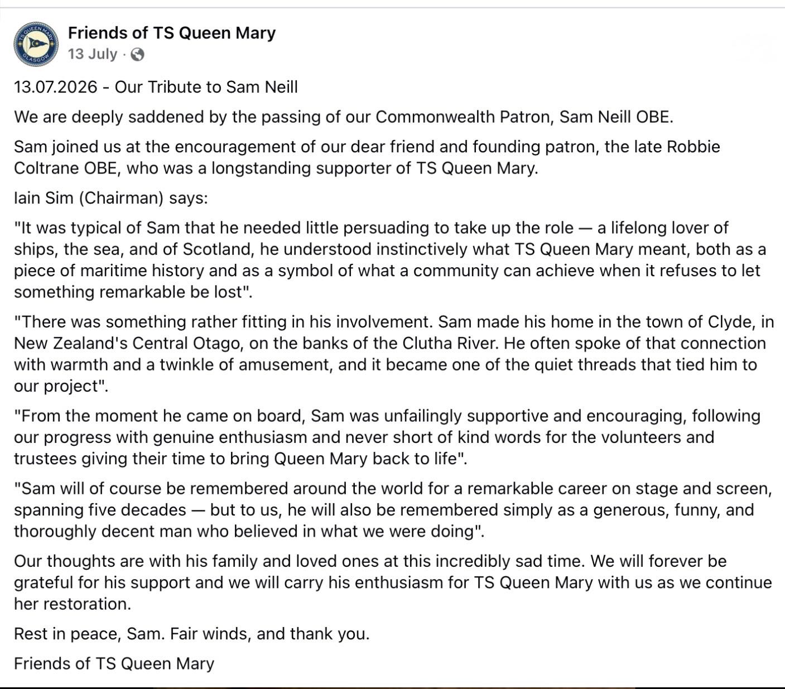Click the 'We are deeply saddened' sentence
Screen dimensions: 785x689
[x=344, y=117]
